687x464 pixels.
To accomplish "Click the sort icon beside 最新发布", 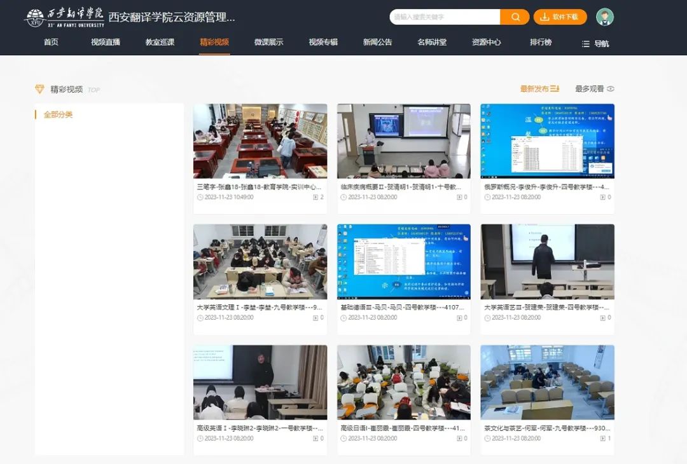I will [x=554, y=89].
